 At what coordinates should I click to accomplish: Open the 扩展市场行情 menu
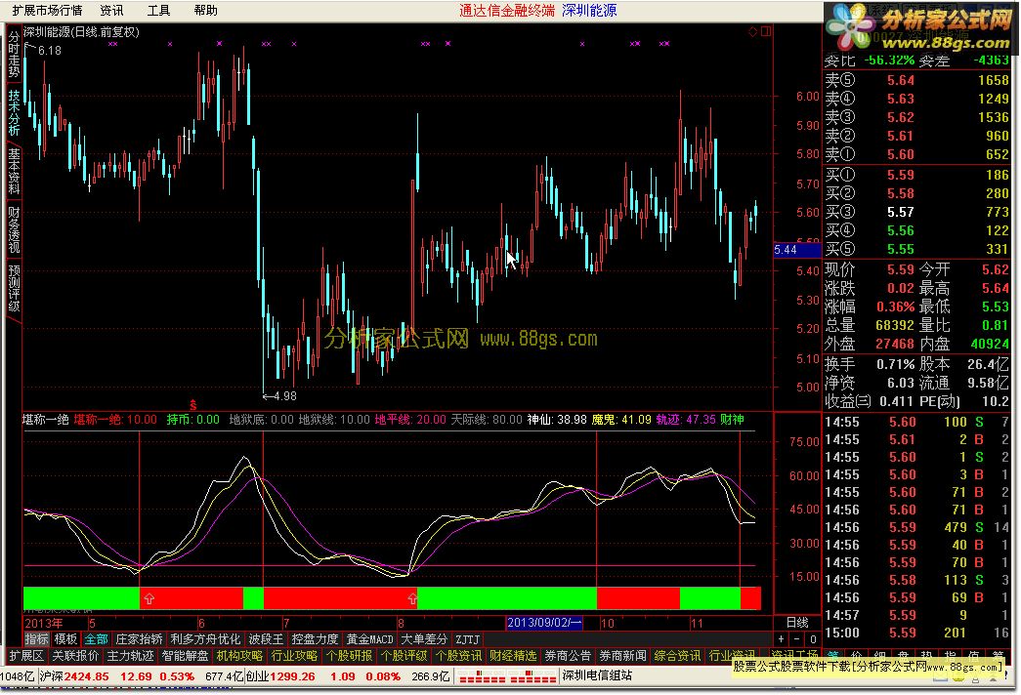(47, 11)
